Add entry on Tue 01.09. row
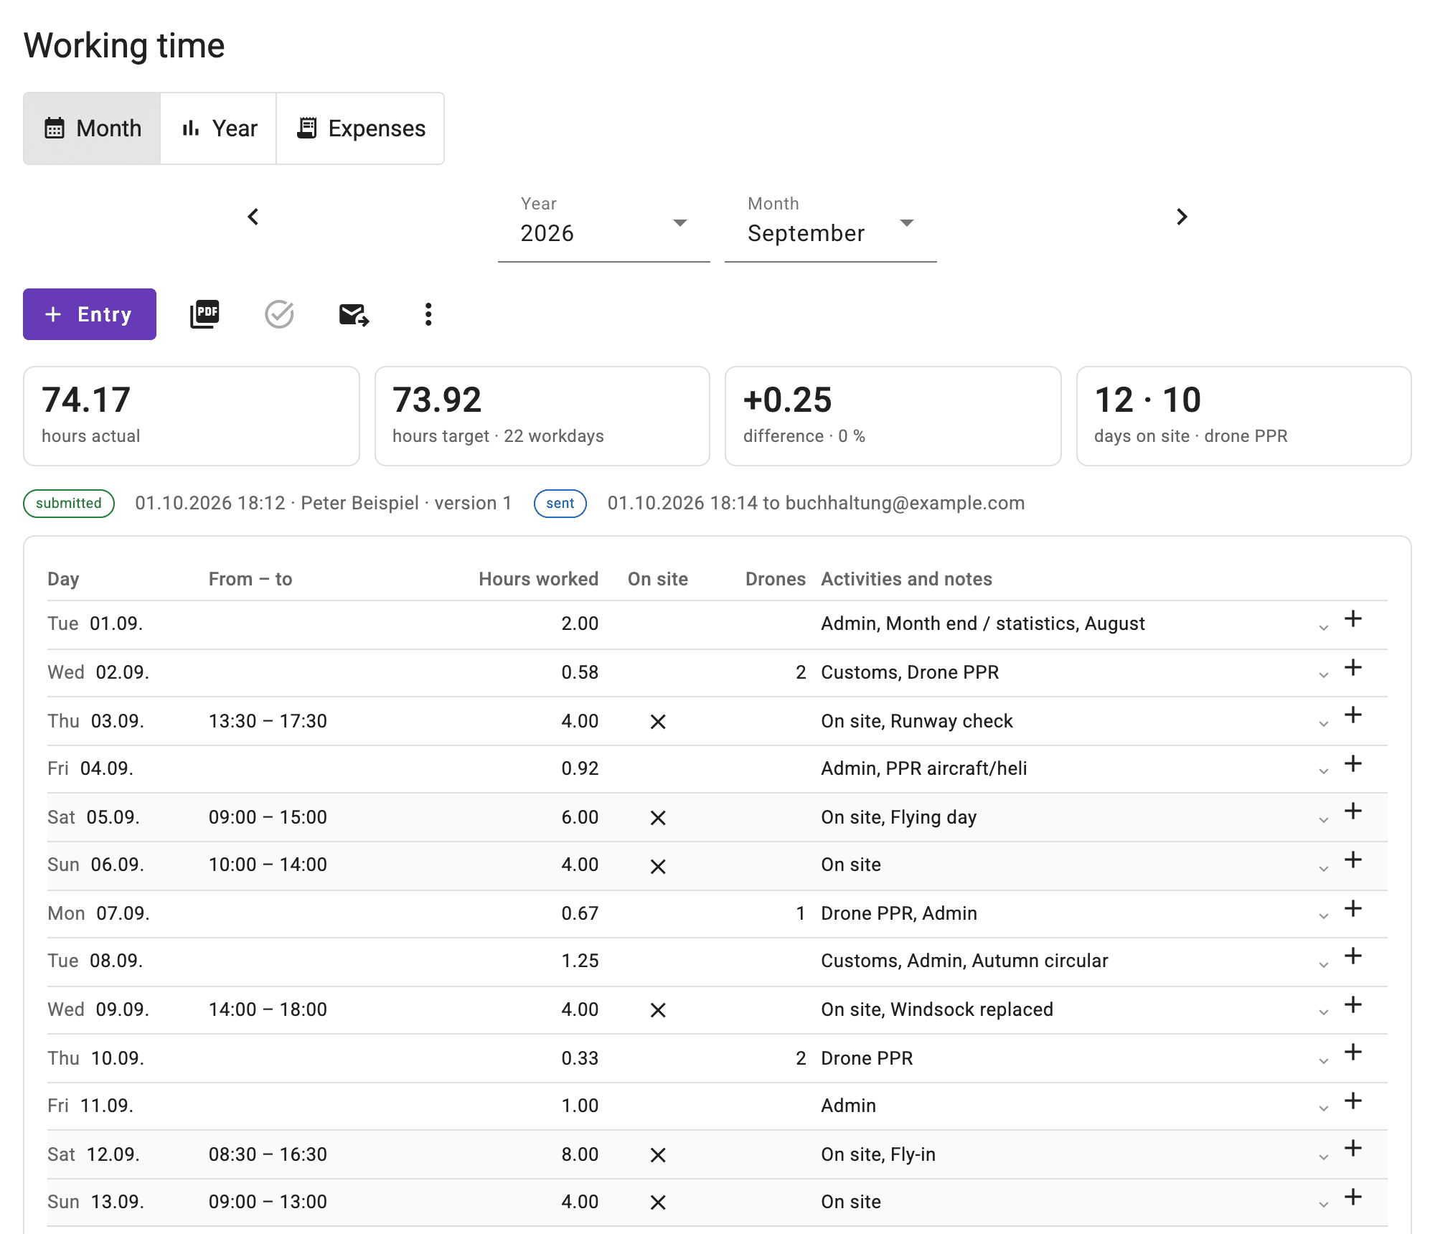This screenshot has height=1234, width=1435. tap(1353, 619)
